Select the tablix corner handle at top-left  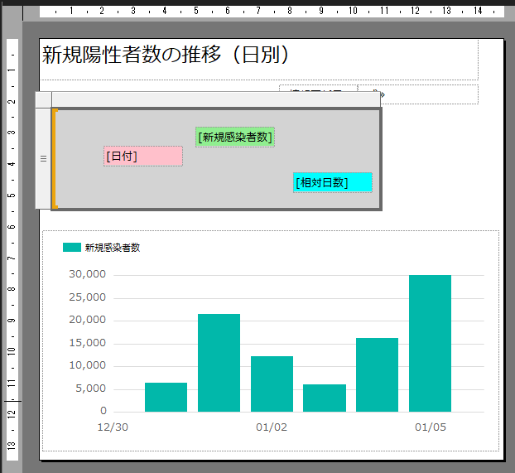coord(43,100)
